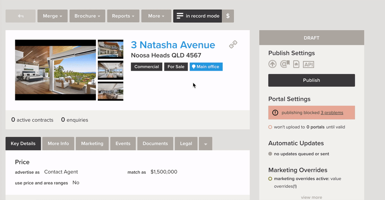Screen dimensions: 385x200
Task: Click the email alert @ icon
Action: pyautogui.click(x=285, y=64)
